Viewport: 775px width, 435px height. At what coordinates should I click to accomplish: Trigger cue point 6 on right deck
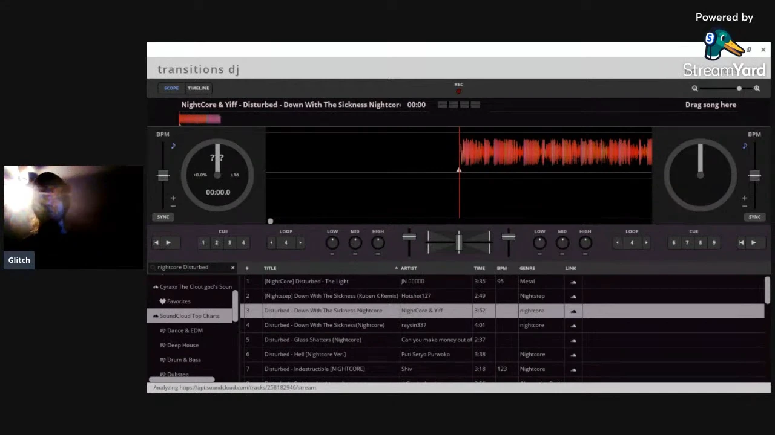pyautogui.click(x=673, y=243)
